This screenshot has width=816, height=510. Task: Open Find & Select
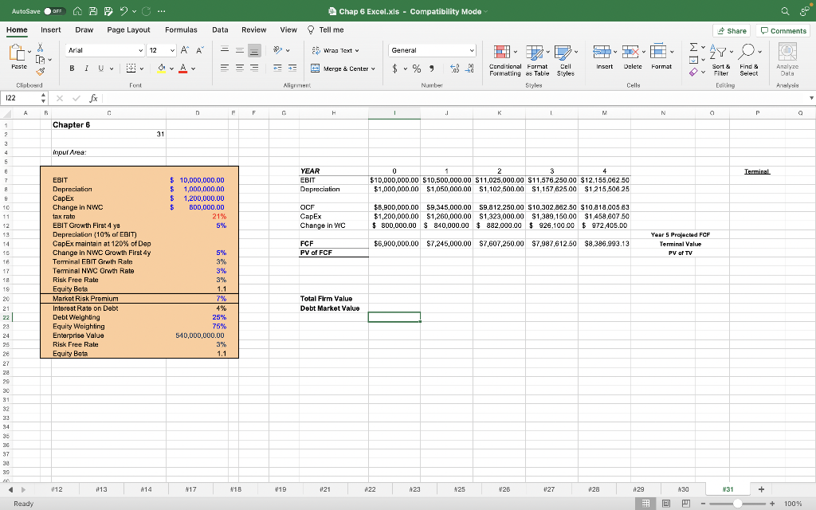tap(749, 60)
